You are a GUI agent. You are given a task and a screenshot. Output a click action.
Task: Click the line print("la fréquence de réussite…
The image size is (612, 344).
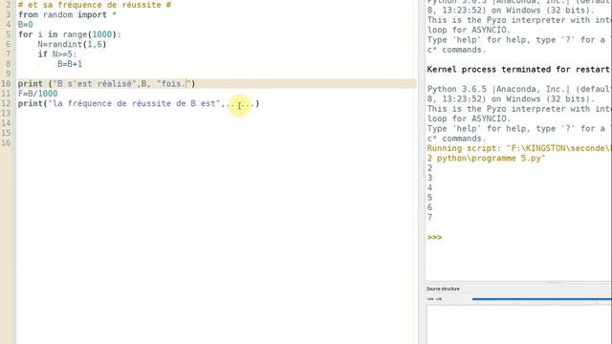tap(139, 104)
